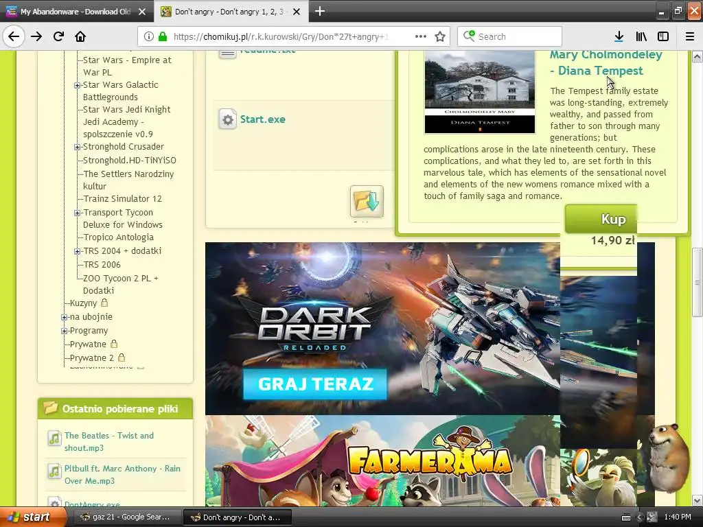Expand the Programy folder
The image size is (703, 527).
pos(64,331)
